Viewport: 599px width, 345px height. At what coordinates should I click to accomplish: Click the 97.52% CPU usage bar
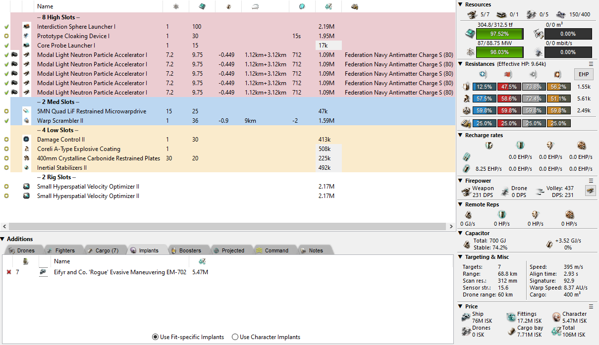(x=499, y=34)
